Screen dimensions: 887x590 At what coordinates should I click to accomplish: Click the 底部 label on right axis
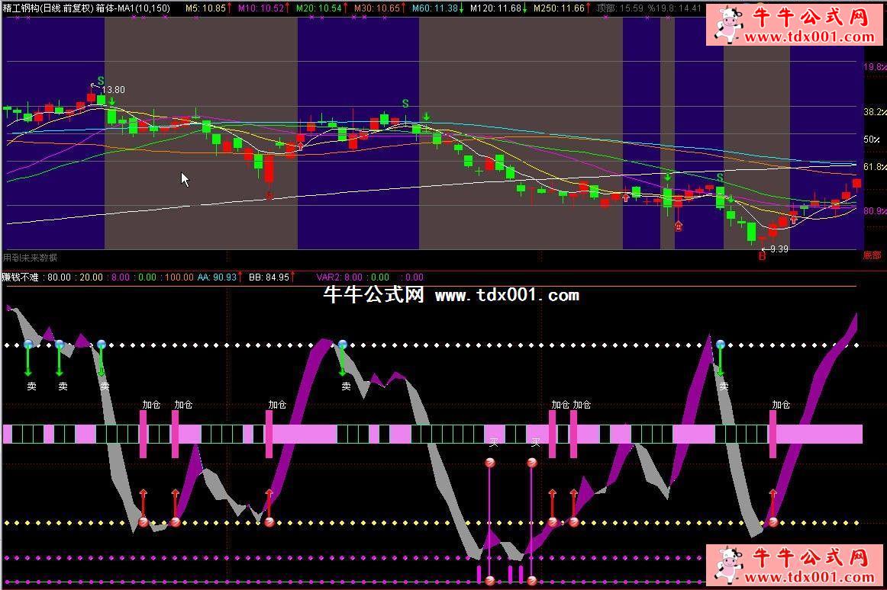pyautogui.click(x=872, y=255)
